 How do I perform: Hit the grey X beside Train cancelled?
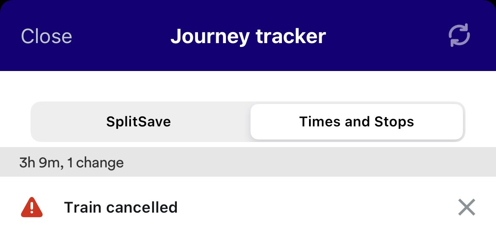[466, 208]
